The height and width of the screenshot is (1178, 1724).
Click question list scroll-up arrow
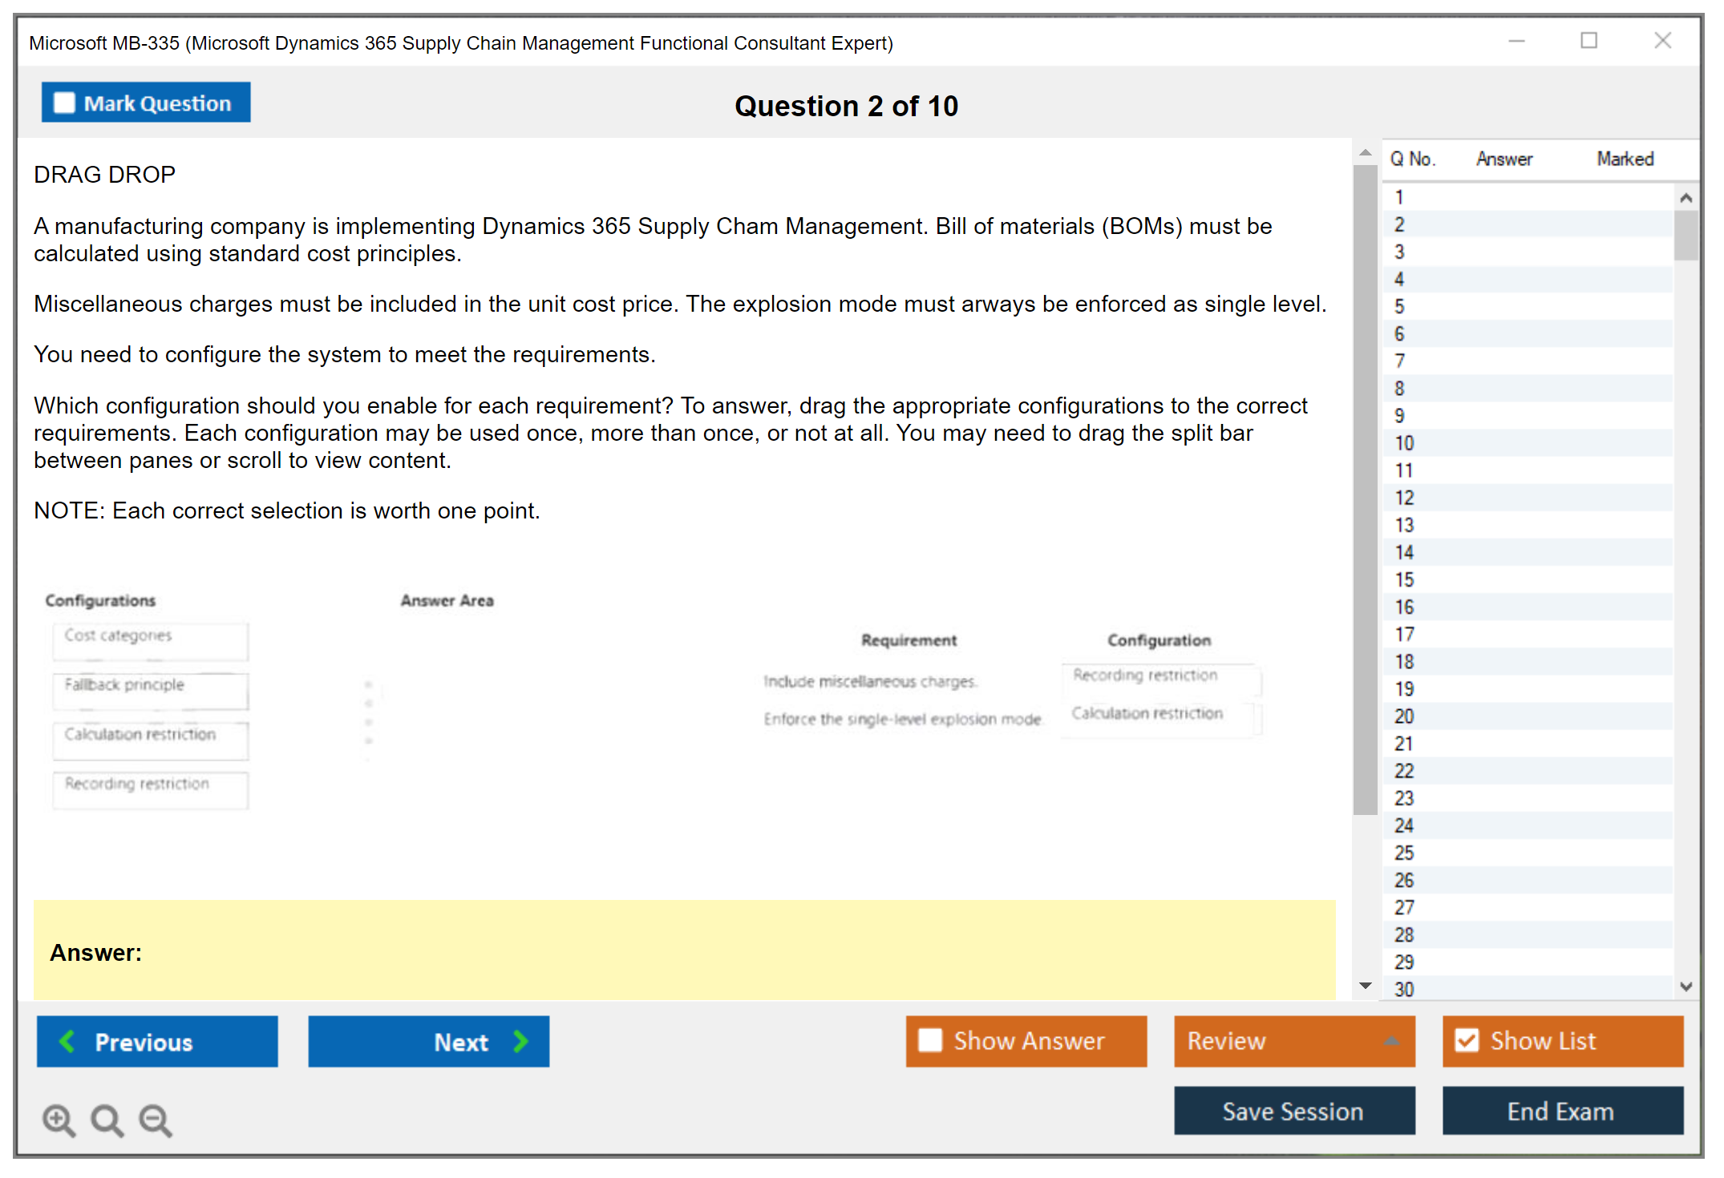[x=1686, y=197]
